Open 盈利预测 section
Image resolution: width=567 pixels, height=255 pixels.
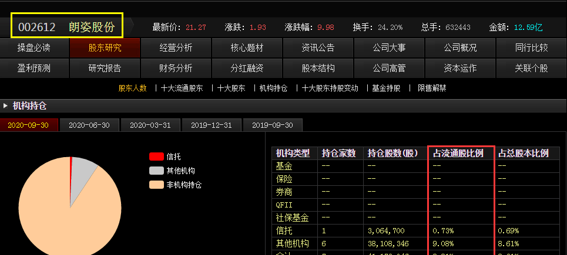tap(34, 68)
